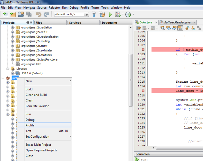
Task: Click the New Project toolbar icon
Action: [12, 14]
